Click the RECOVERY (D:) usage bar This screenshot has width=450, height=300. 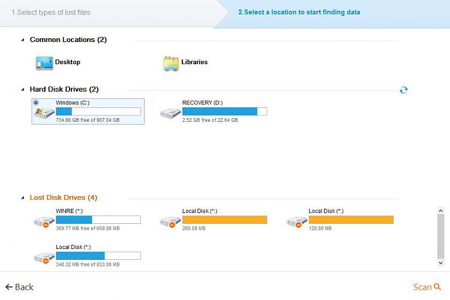[x=225, y=112]
